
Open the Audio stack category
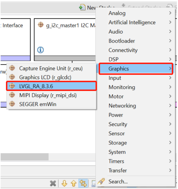click(135, 32)
